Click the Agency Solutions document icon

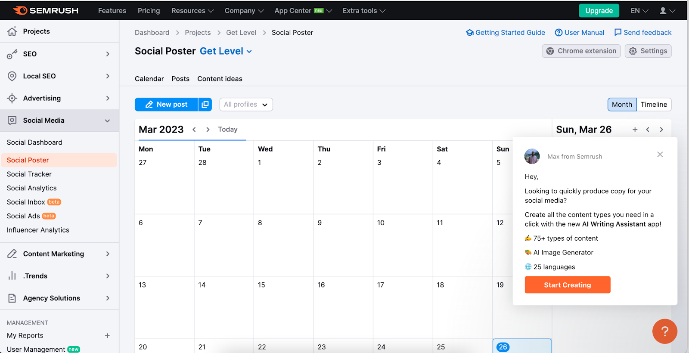coord(12,298)
